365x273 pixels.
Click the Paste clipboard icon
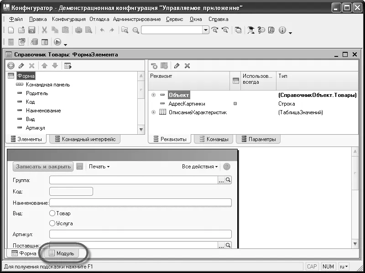pos(65,30)
